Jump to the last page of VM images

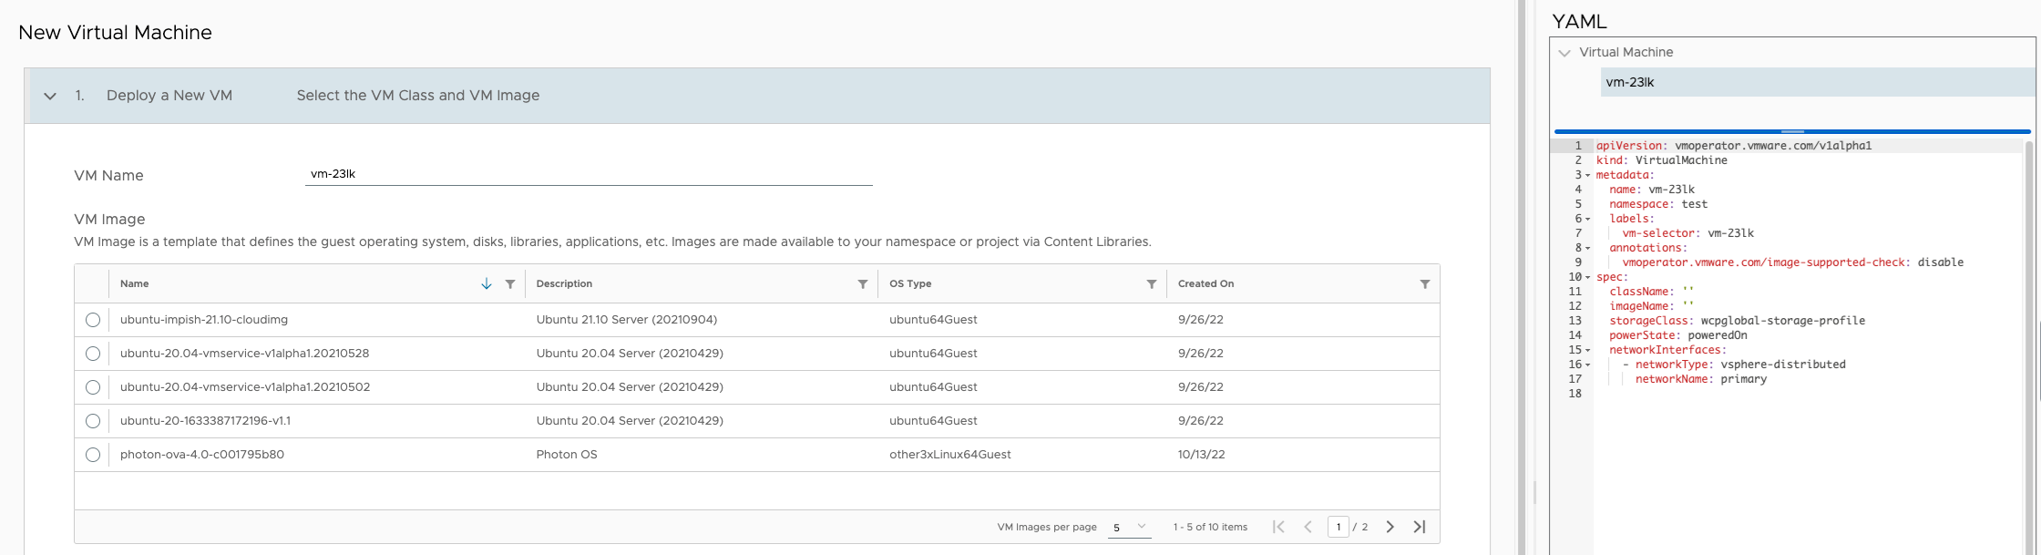pos(1419,527)
